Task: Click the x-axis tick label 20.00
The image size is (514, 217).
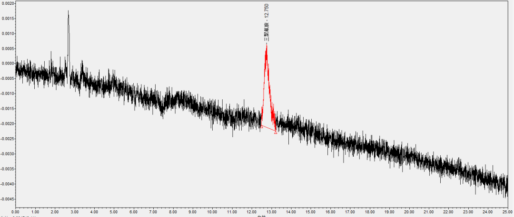Action: coord(409,212)
